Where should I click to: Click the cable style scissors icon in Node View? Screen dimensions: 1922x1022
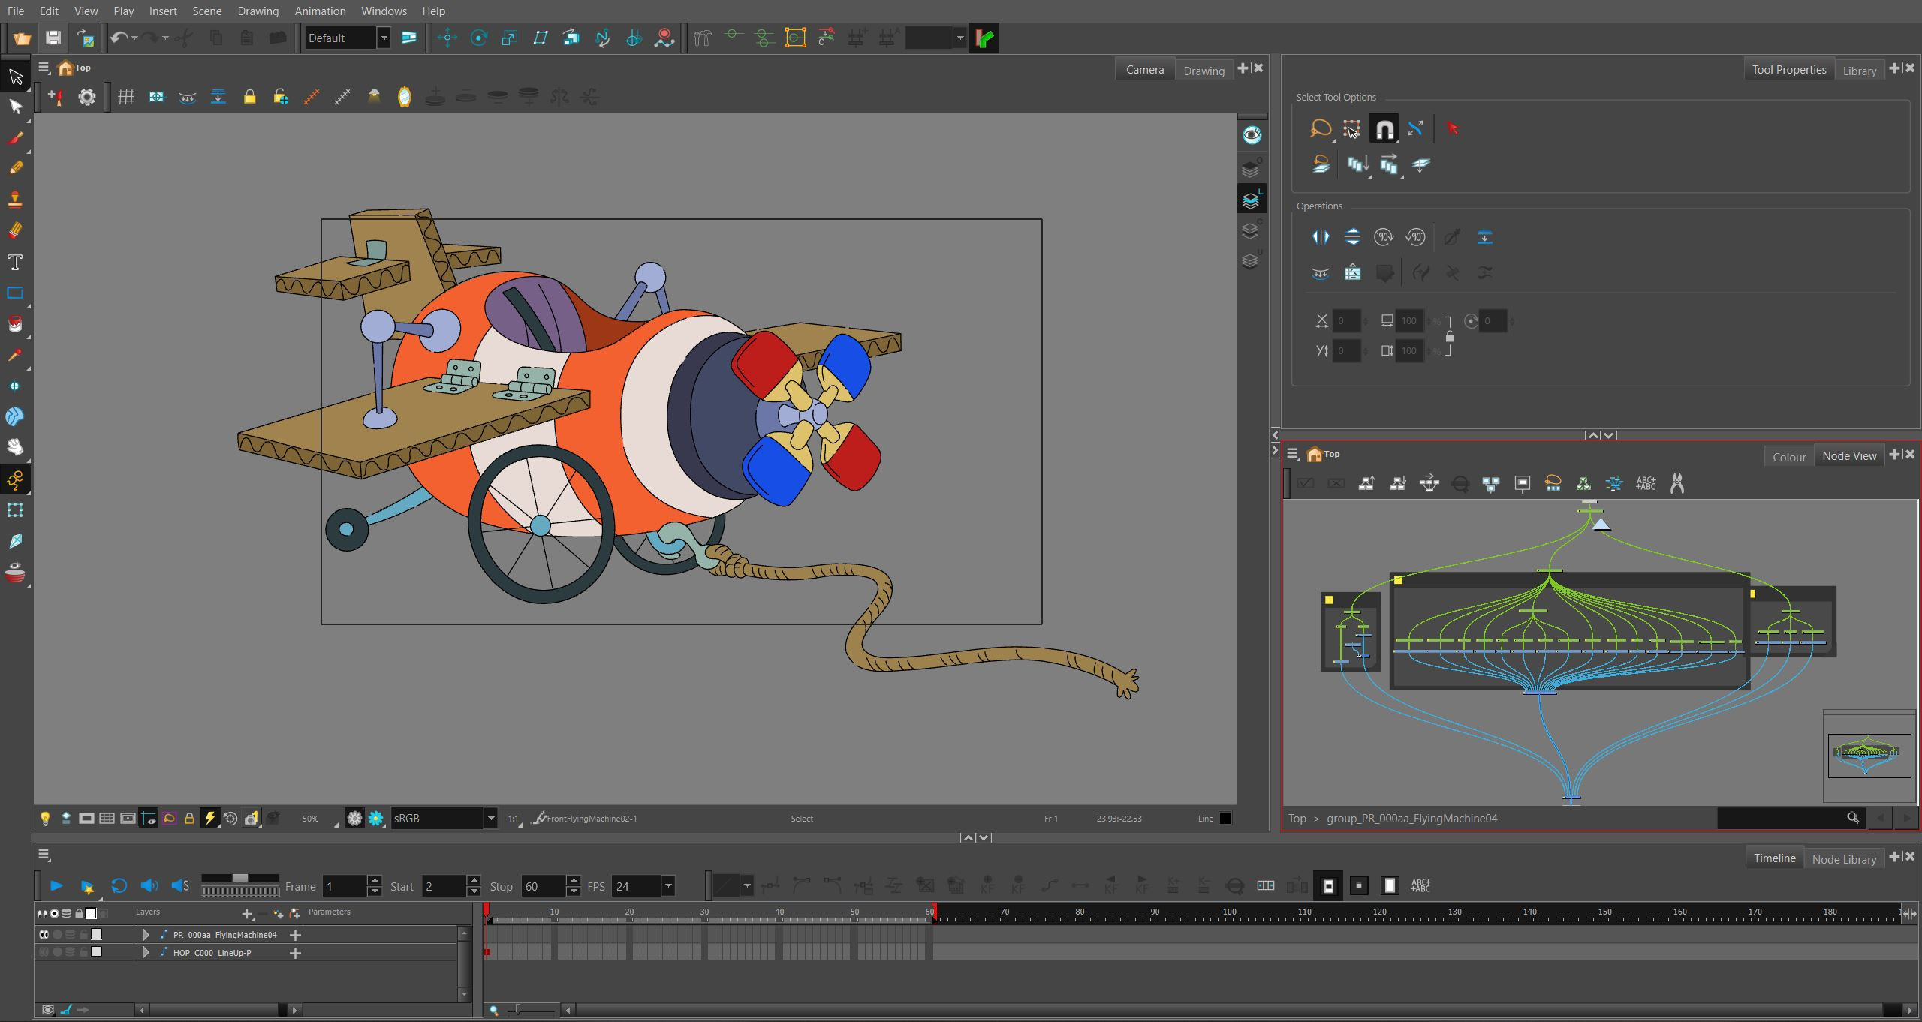coord(1677,484)
